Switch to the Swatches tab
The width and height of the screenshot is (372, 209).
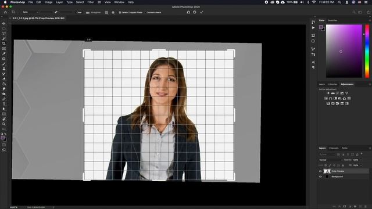point(332,21)
